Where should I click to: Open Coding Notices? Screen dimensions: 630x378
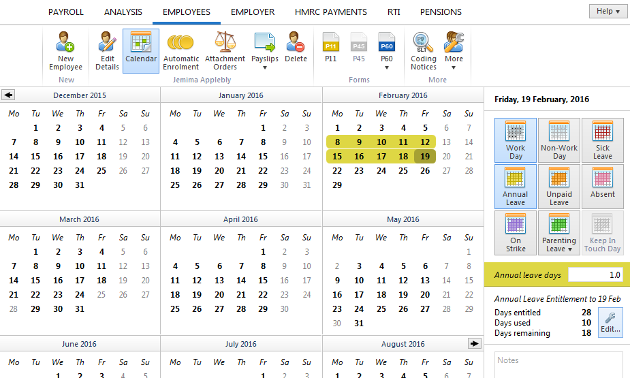click(x=424, y=51)
